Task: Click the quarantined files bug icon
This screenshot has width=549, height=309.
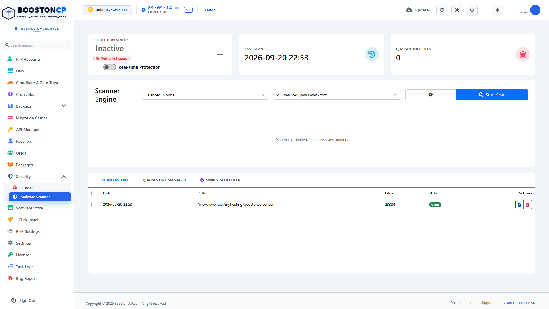Action: 523,54
